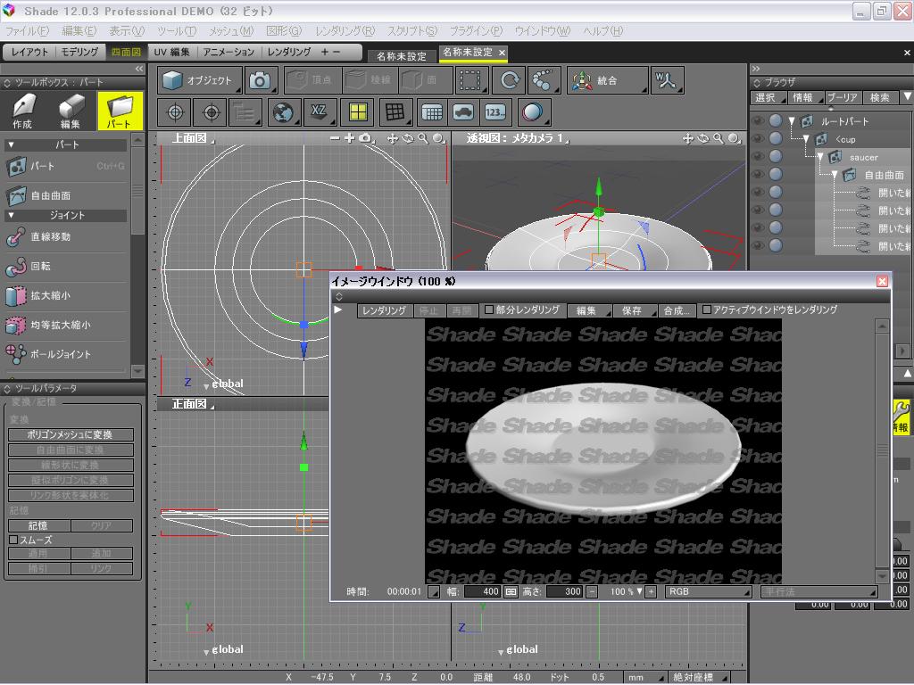
Task: Click the 123 numeric input icon in toolbar
Action: tap(495, 112)
